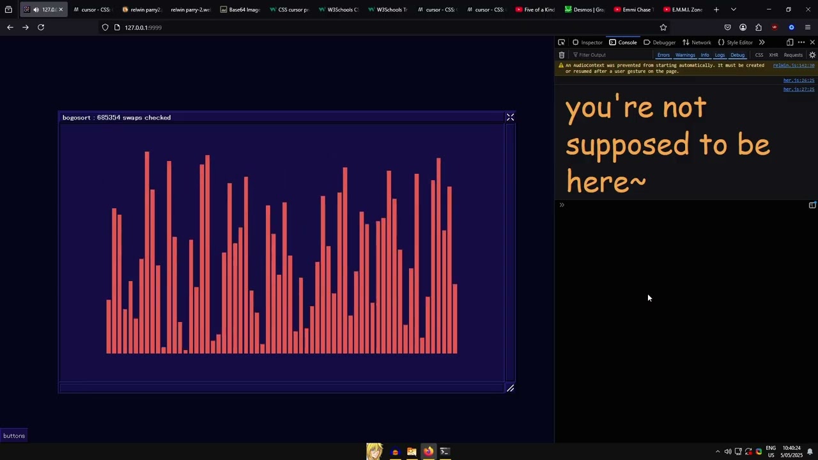The height and width of the screenshot is (460, 818).
Task: Close the bogosort window
Action: pos(510,118)
